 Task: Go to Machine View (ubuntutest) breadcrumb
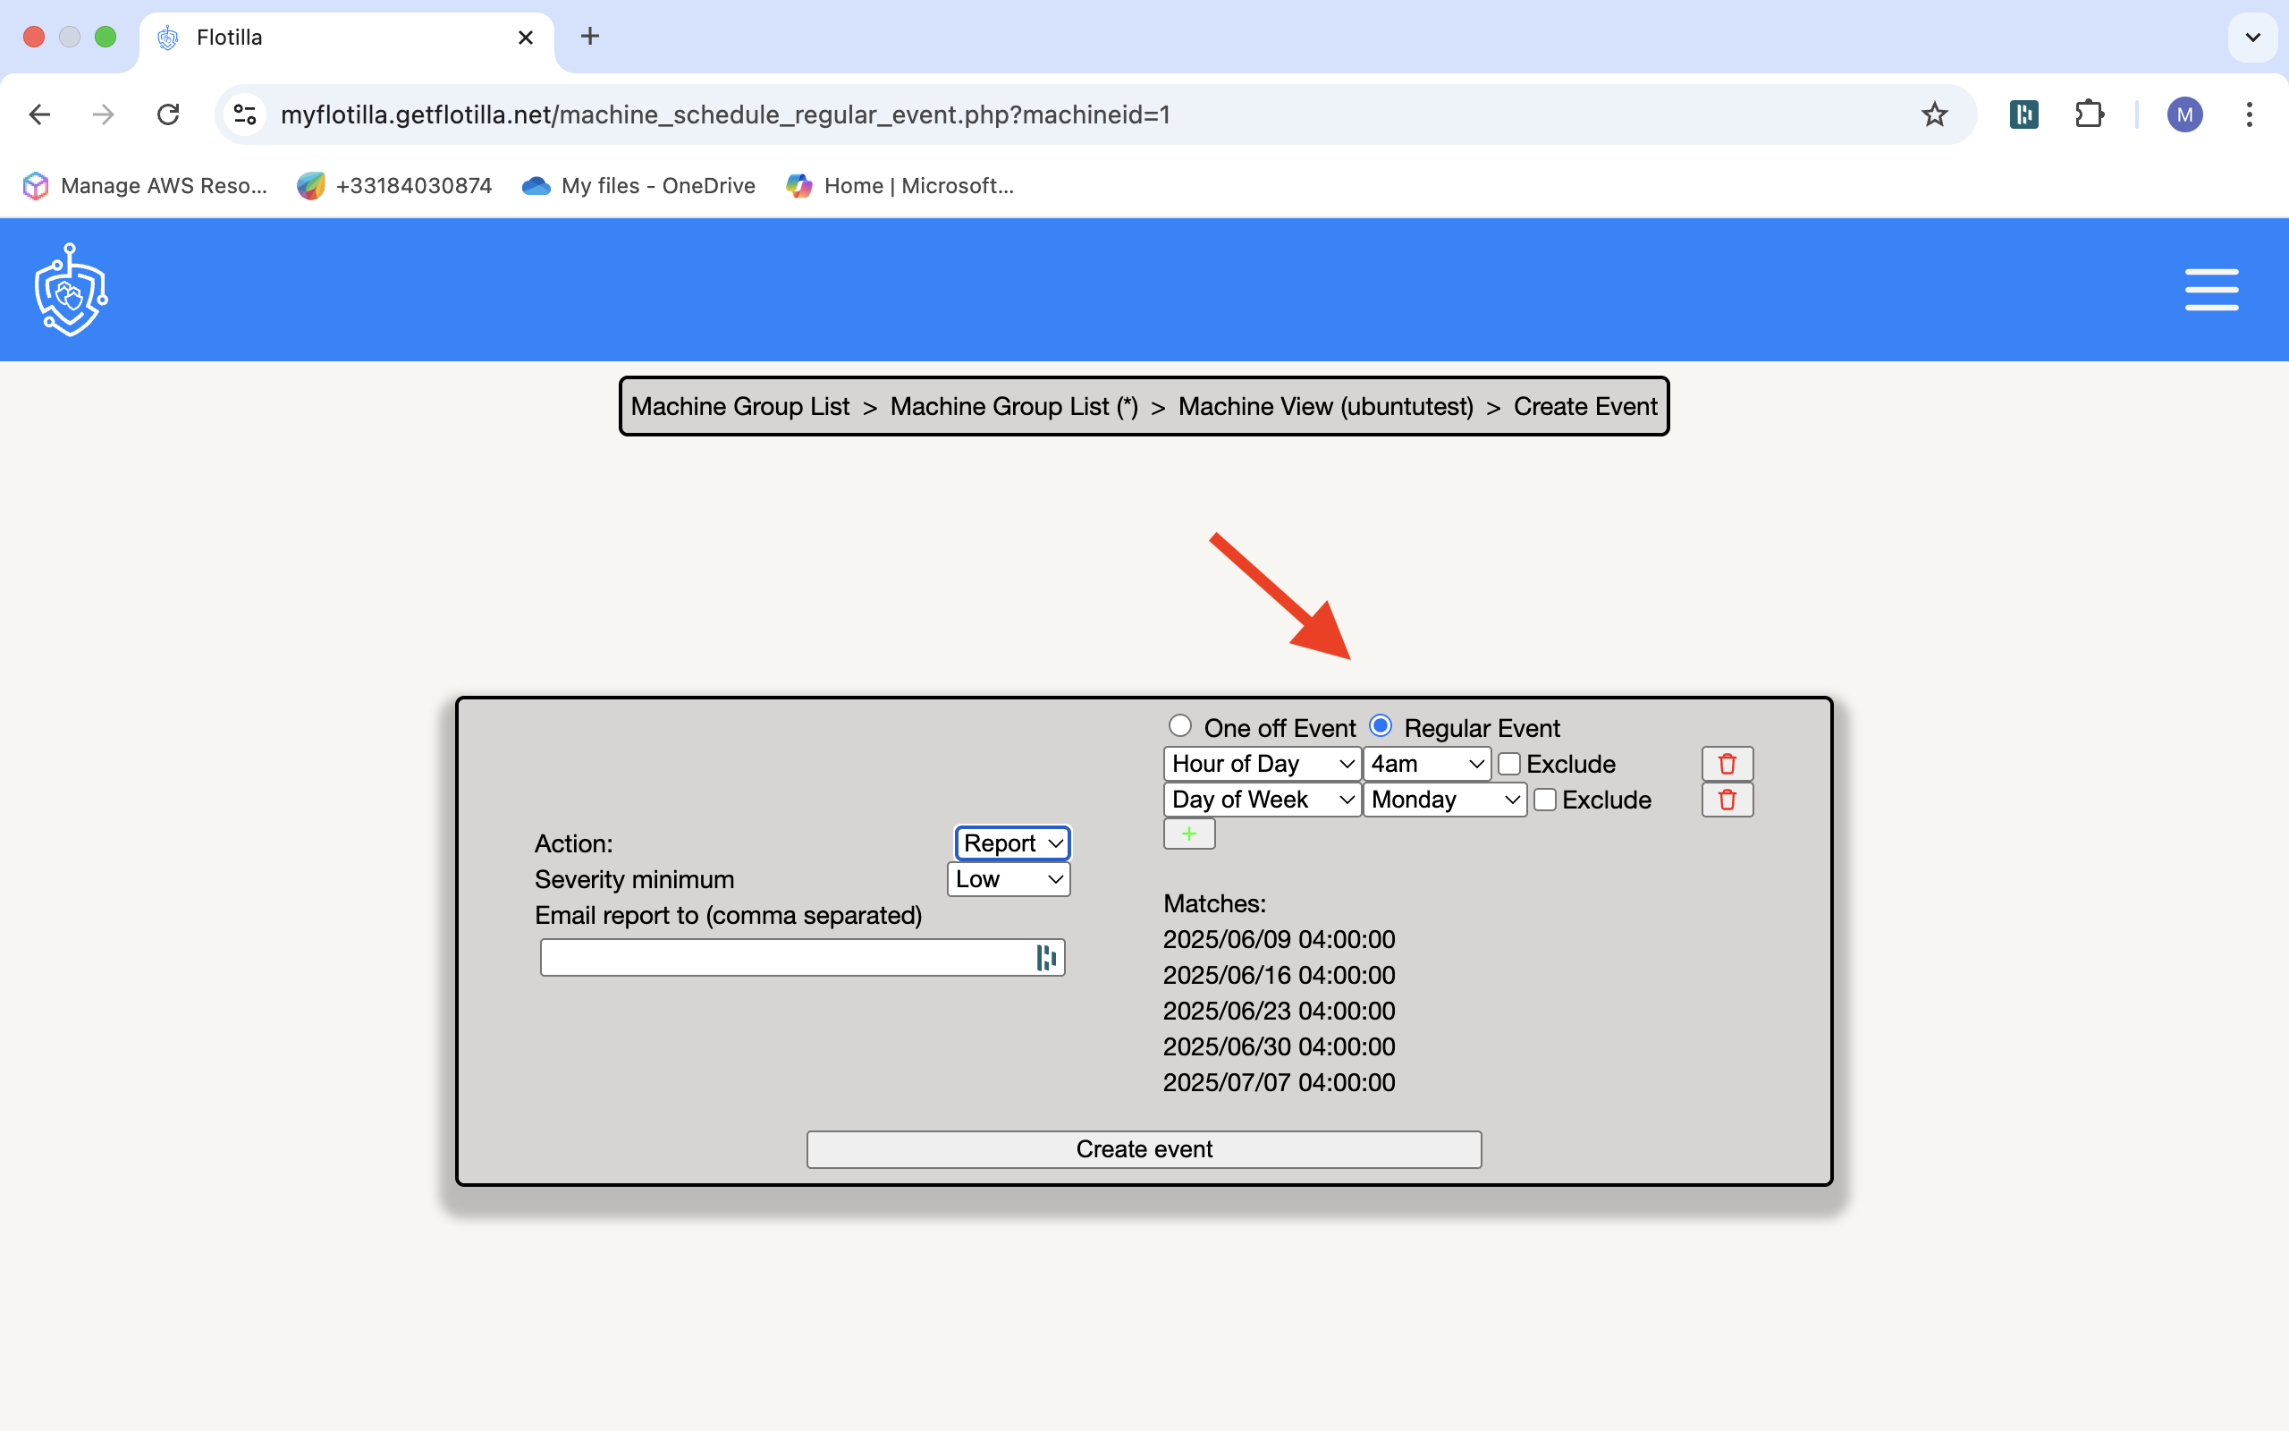[x=1325, y=406]
